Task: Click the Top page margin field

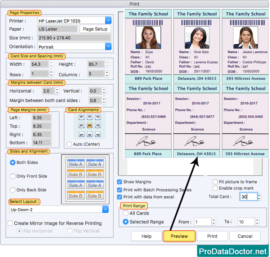Action: click(x=41, y=126)
